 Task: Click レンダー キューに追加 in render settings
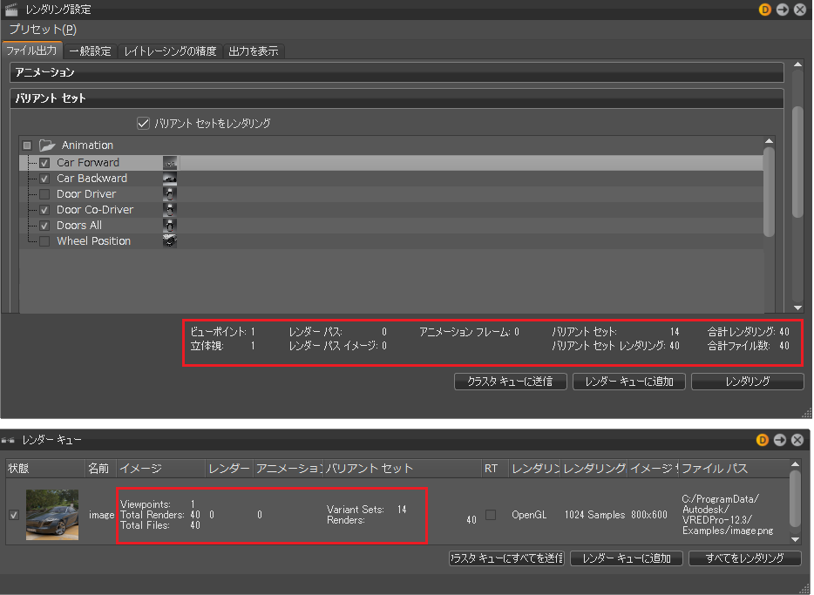click(x=629, y=382)
